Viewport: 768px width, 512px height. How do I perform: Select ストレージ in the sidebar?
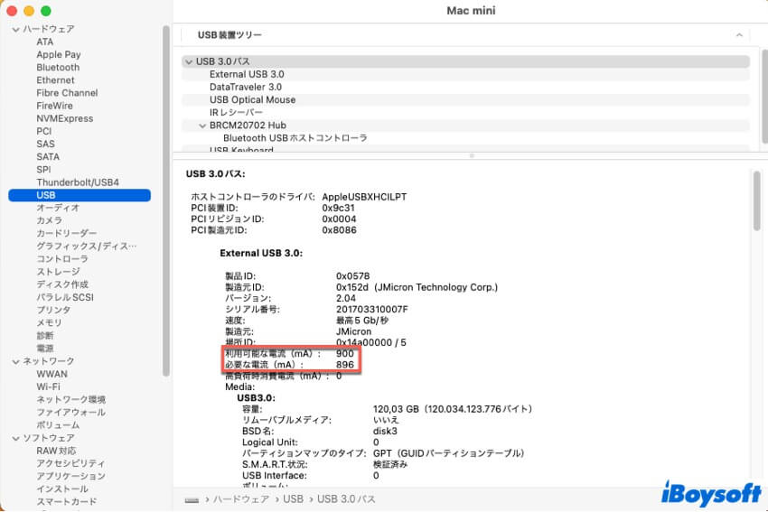pos(59,271)
